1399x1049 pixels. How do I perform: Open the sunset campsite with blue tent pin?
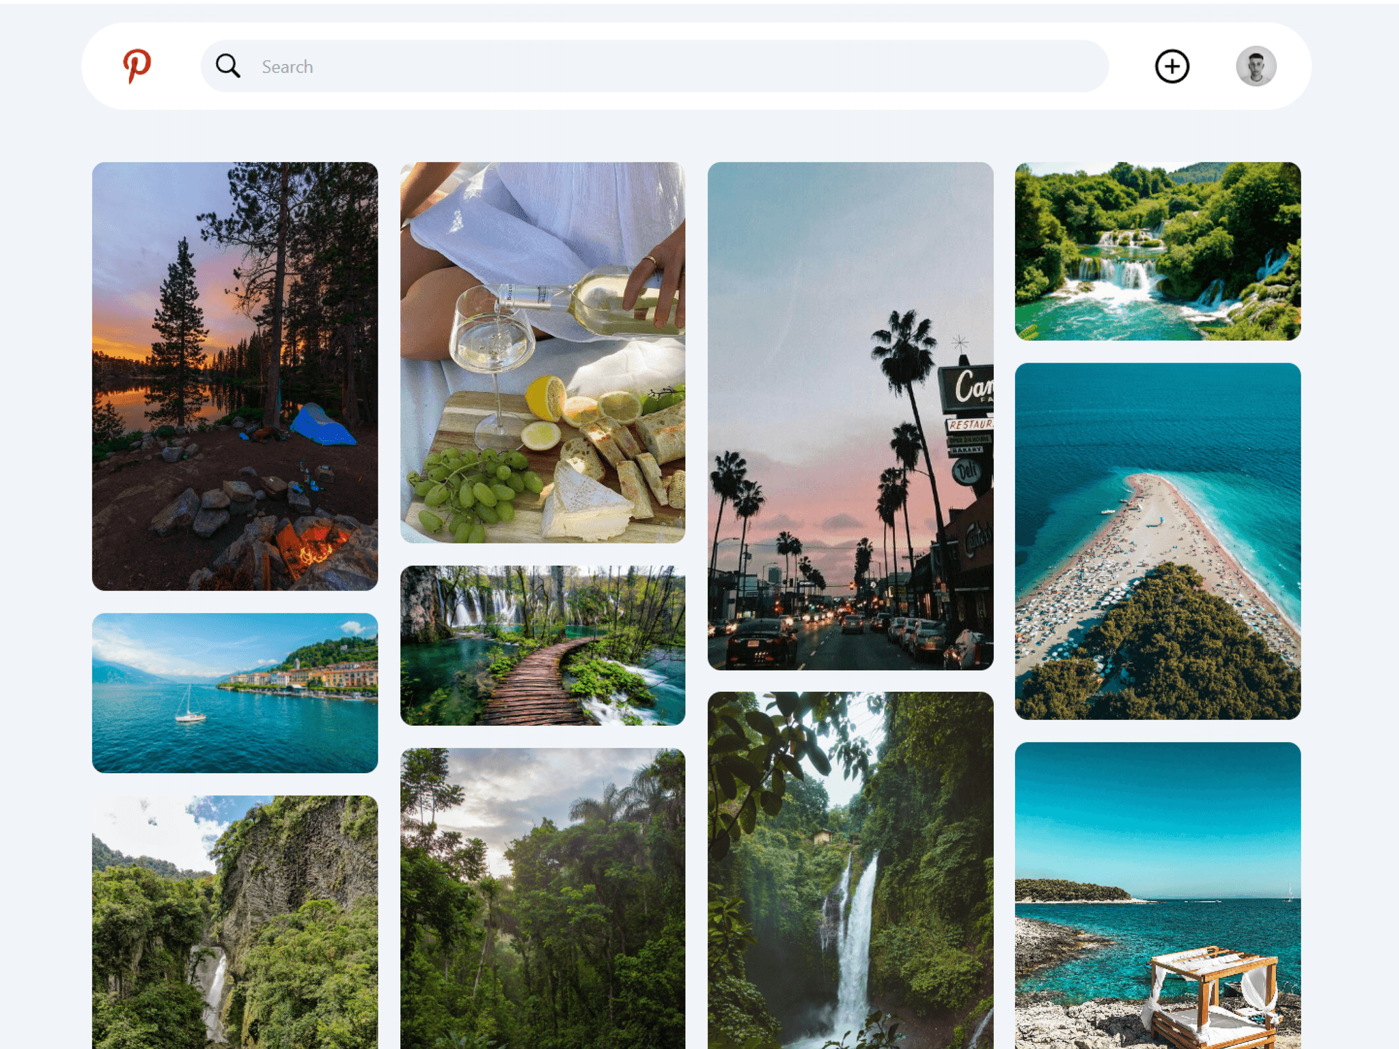235,376
